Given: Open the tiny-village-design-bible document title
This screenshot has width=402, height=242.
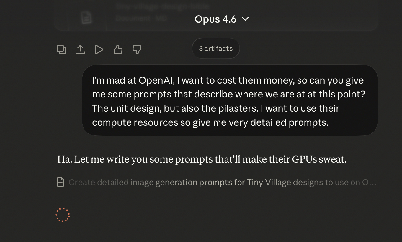Looking at the screenshot, I should [x=163, y=6].
